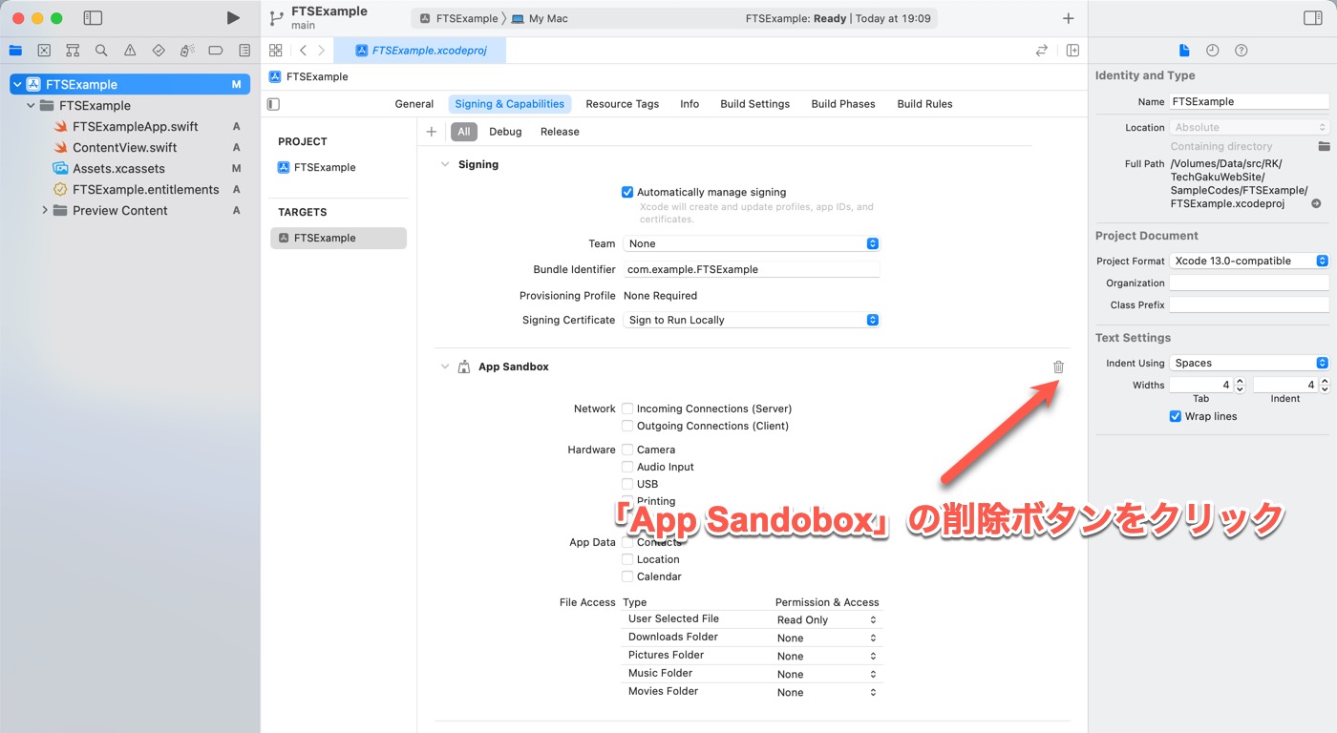Delete the App Sandbox capability
This screenshot has height=733, width=1337.
1058,366
